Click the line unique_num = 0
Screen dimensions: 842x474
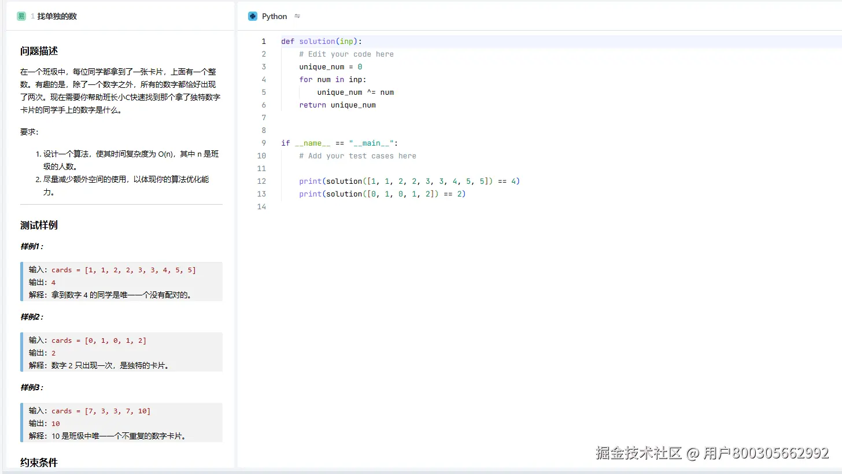(x=331, y=67)
